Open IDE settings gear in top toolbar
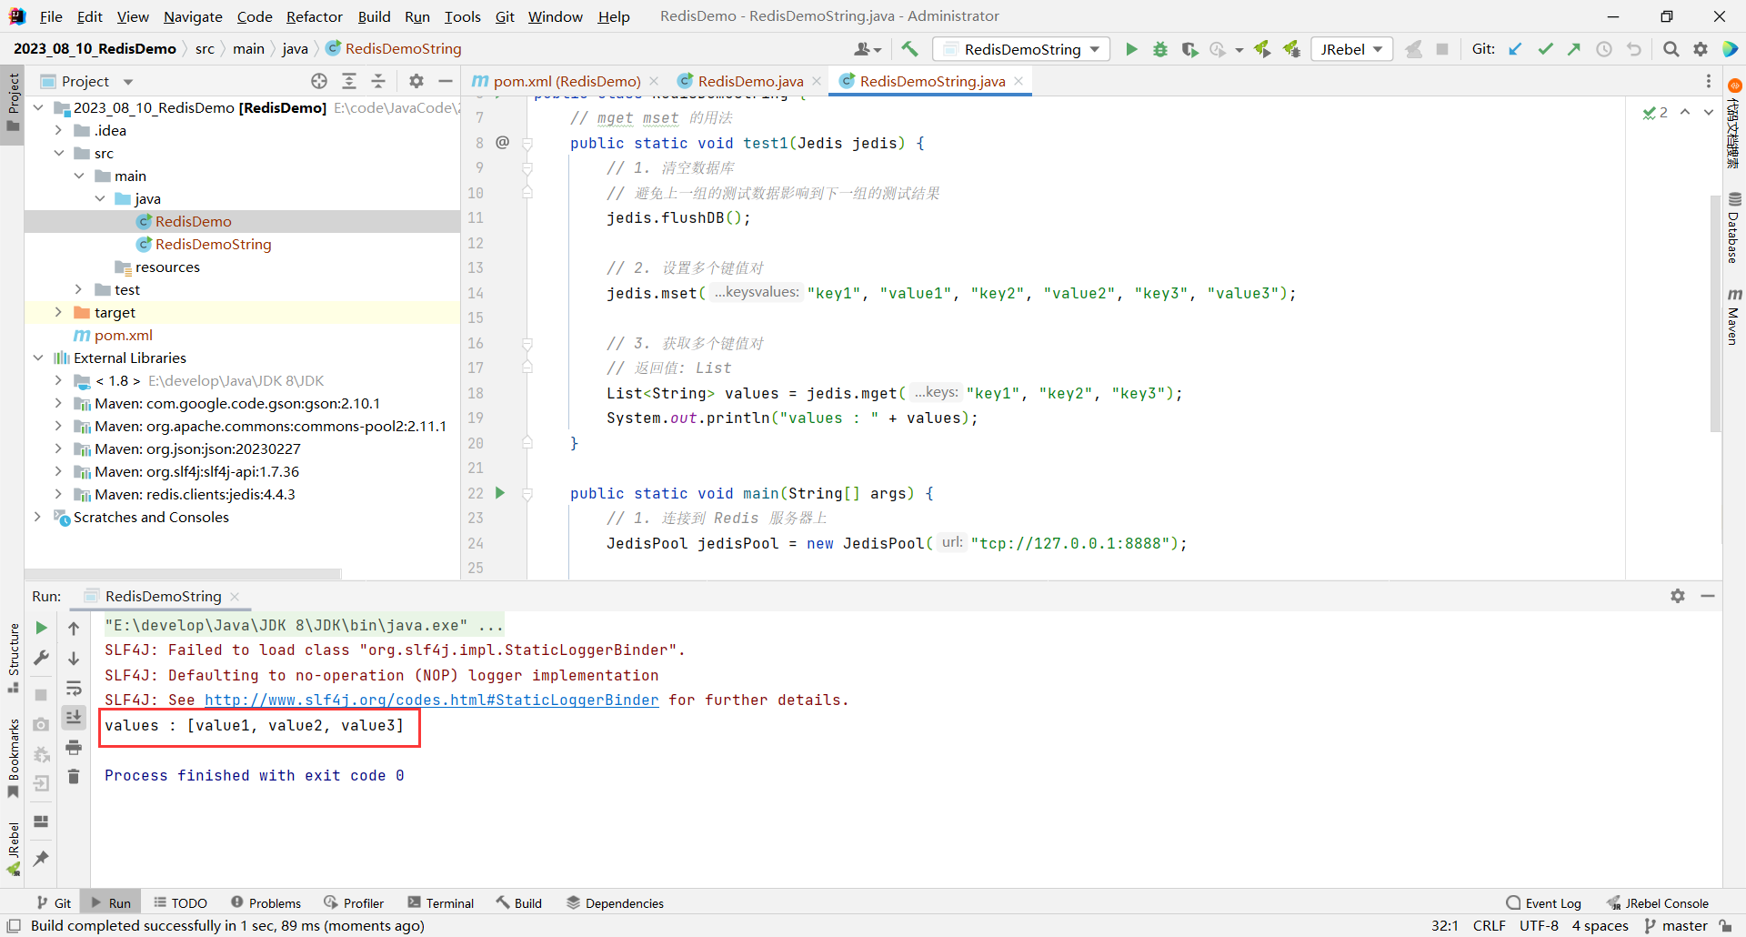This screenshot has width=1746, height=937. (1701, 49)
